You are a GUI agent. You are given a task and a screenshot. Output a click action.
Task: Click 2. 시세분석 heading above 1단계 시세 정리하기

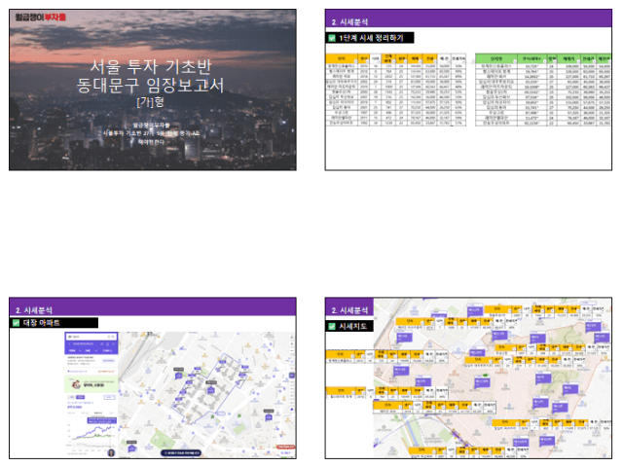click(x=349, y=21)
